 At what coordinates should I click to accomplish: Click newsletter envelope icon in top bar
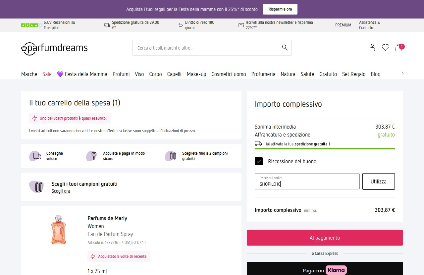pos(241,25)
